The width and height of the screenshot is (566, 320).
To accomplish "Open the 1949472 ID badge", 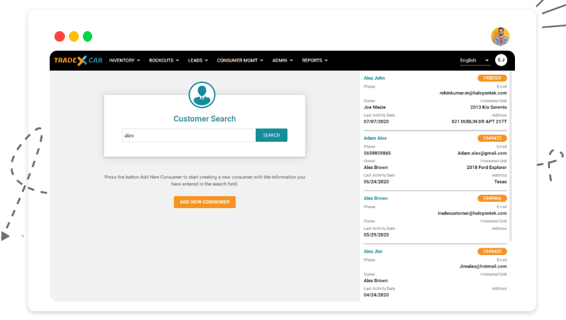I will (492, 138).
